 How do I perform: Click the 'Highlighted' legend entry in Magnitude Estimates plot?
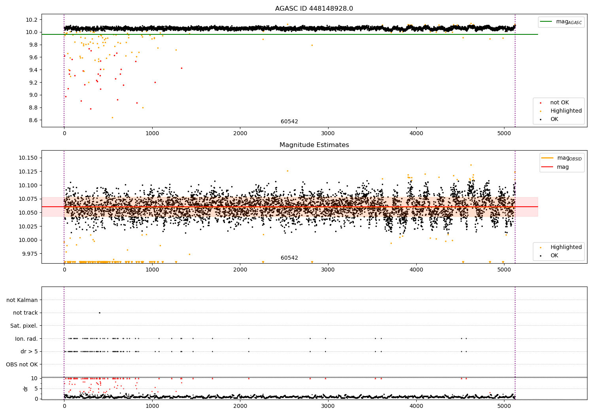[x=566, y=247]
